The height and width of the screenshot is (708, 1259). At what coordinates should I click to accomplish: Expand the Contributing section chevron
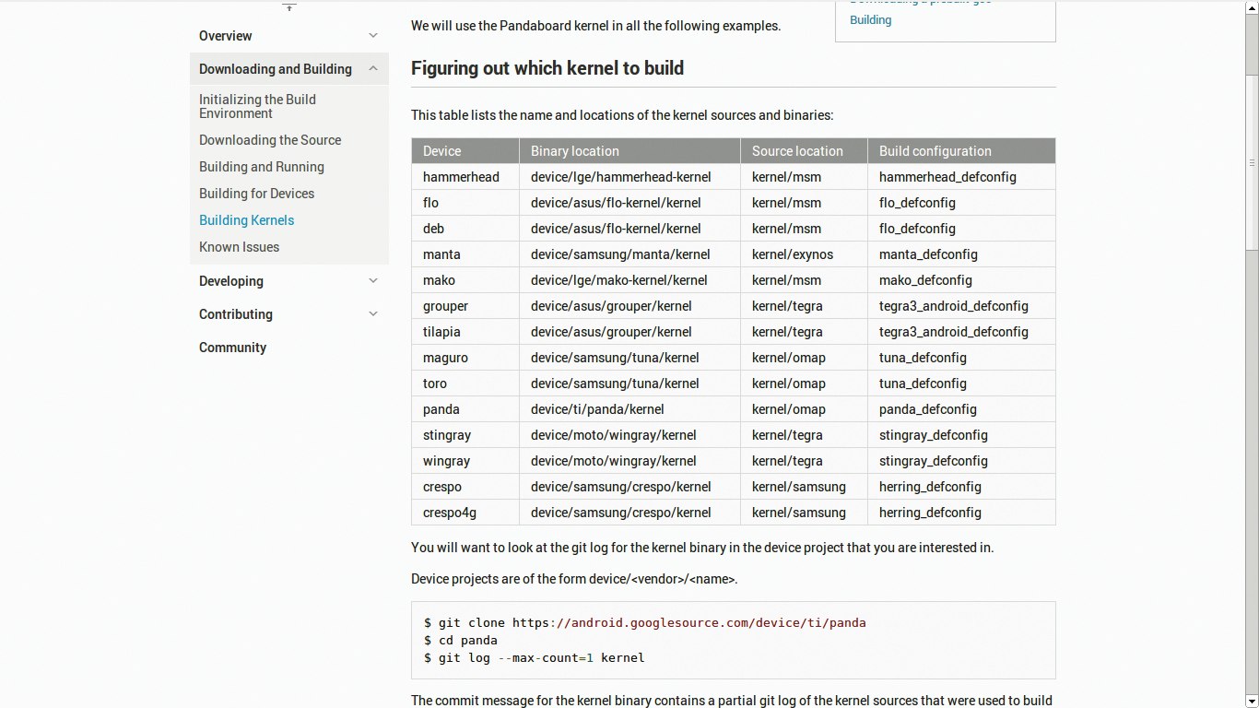click(373, 314)
